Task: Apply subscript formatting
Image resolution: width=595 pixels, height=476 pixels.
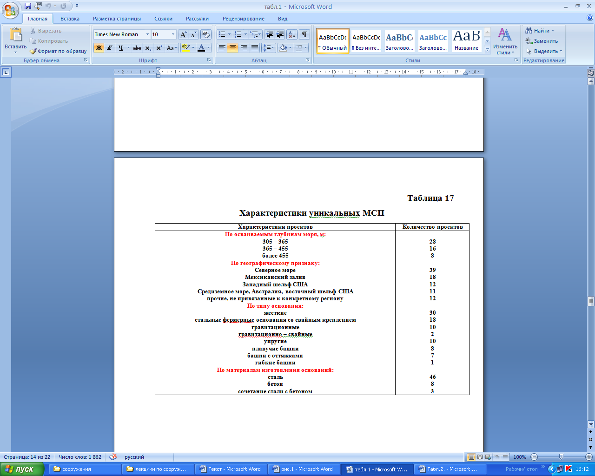Action: tap(148, 48)
